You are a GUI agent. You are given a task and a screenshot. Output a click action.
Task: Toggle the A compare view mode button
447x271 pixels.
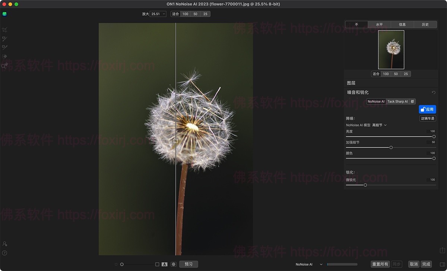pyautogui.click(x=164, y=264)
